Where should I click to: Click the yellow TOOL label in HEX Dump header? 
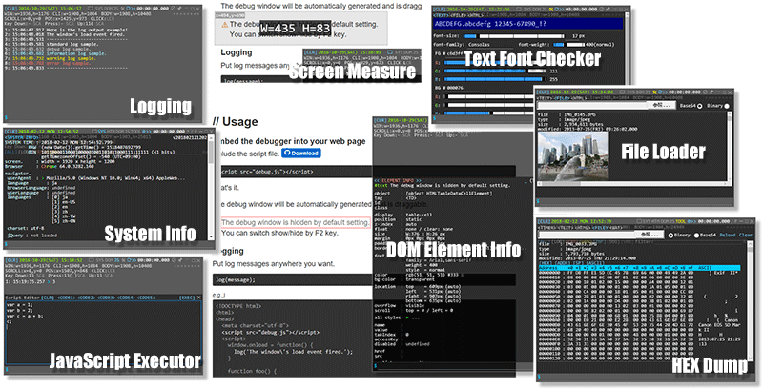click(x=680, y=221)
